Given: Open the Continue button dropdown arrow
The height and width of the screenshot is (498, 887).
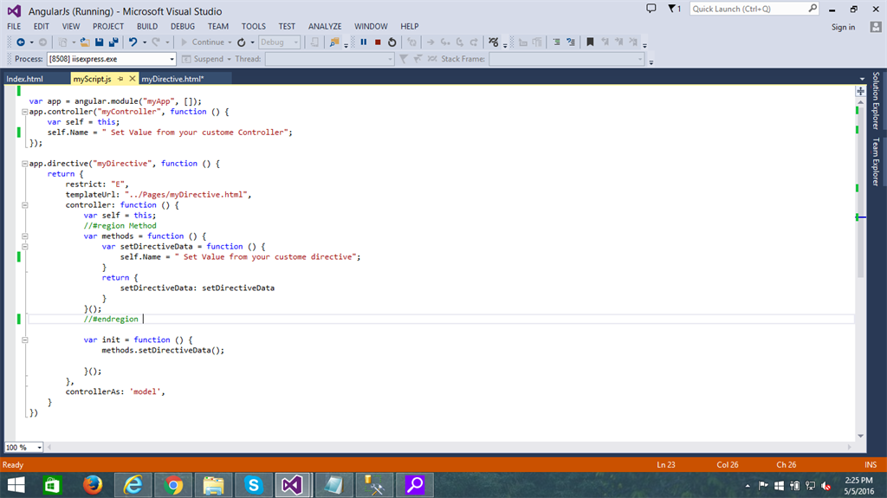Looking at the screenshot, I should pos(230,42).
